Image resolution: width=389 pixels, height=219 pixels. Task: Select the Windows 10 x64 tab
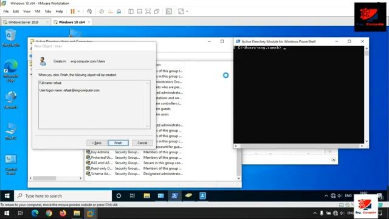click(72, 22)
